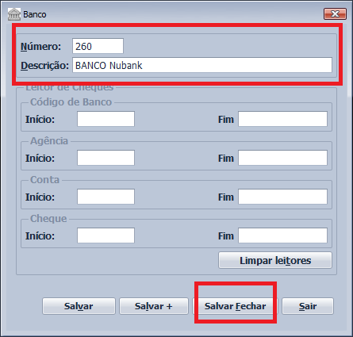Click the Salvar button
The image size is (353, 337).
[79, 306]
